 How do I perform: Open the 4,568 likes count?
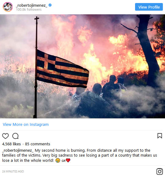click(x=11, y=144)
